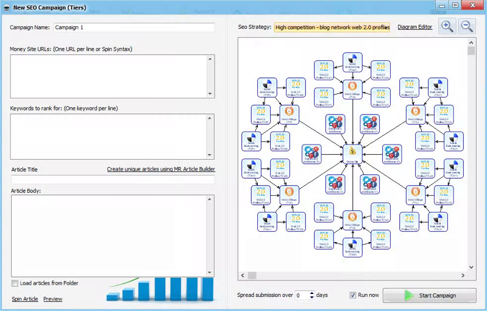Open the Seo Strategy selection box
487x311 pixels.
(332, 27)
